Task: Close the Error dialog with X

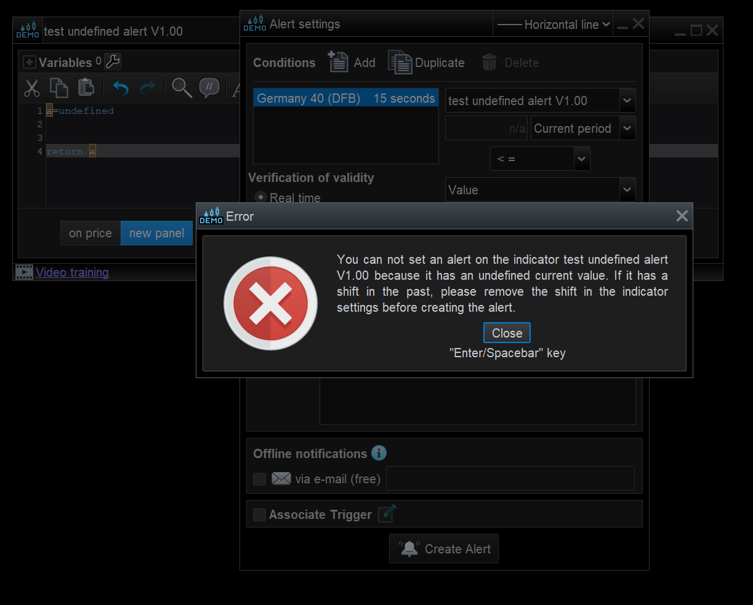Action: (x=682, y=216)
